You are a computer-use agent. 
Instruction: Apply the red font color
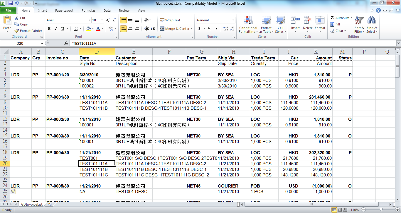pyautogui.click(x=98, y=29)
